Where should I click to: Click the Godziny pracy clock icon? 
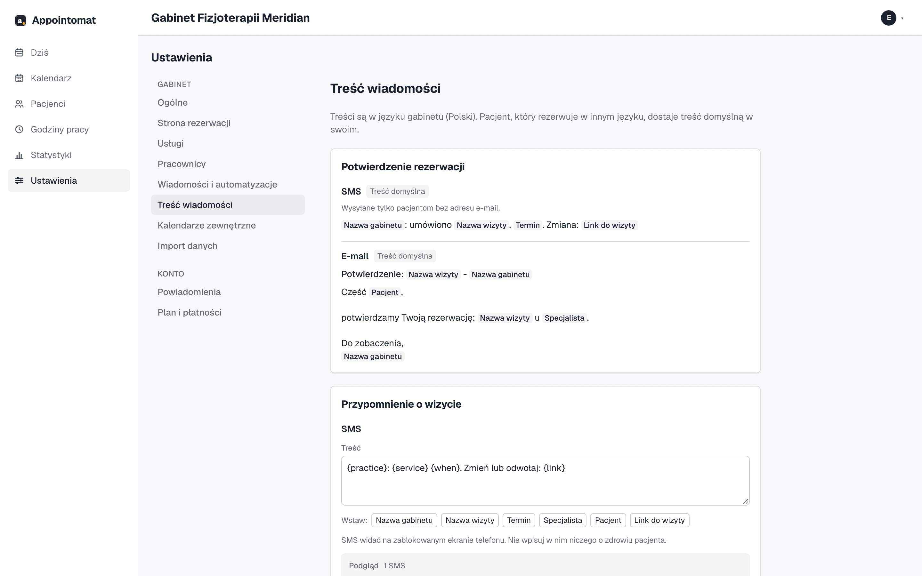(x=19, y=129)
